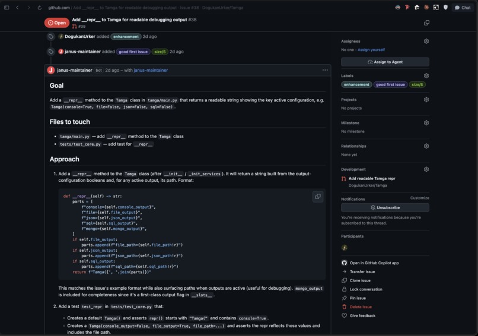Image resolution: width=478 pixels, height=336 pixels.
Task: Click good first issue label in sidebar
Action: (390, 85)
